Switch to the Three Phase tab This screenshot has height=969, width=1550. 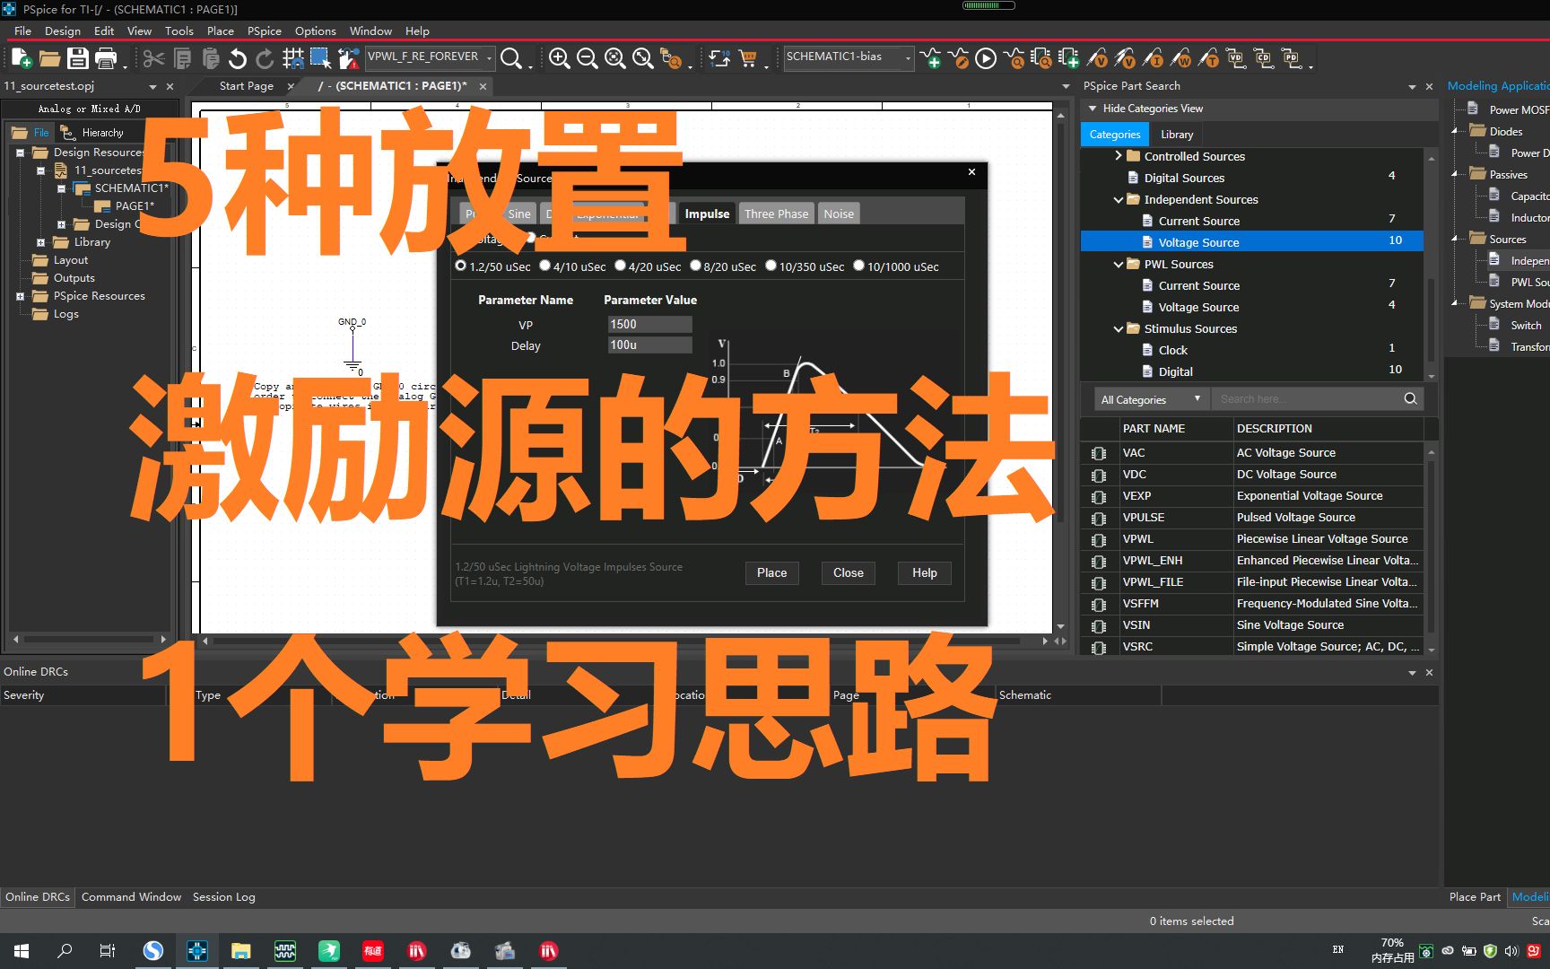coord(775,214)
